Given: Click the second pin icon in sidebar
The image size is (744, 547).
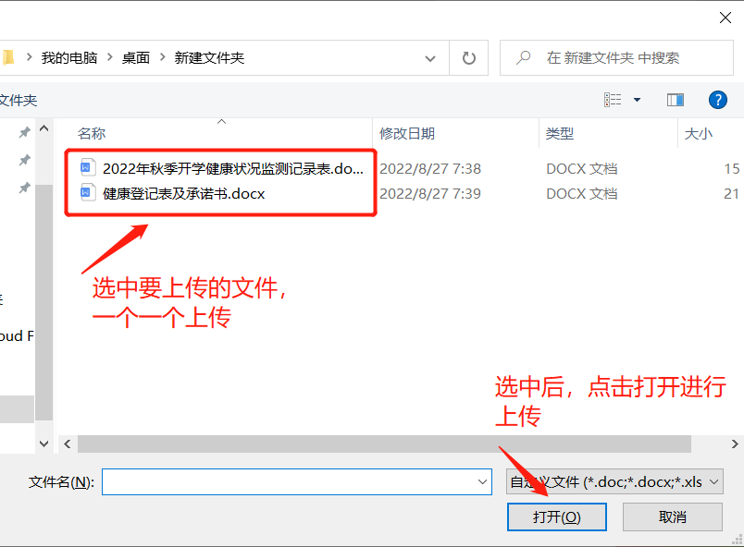Looking at the screenshot, I should pos(25,160).
